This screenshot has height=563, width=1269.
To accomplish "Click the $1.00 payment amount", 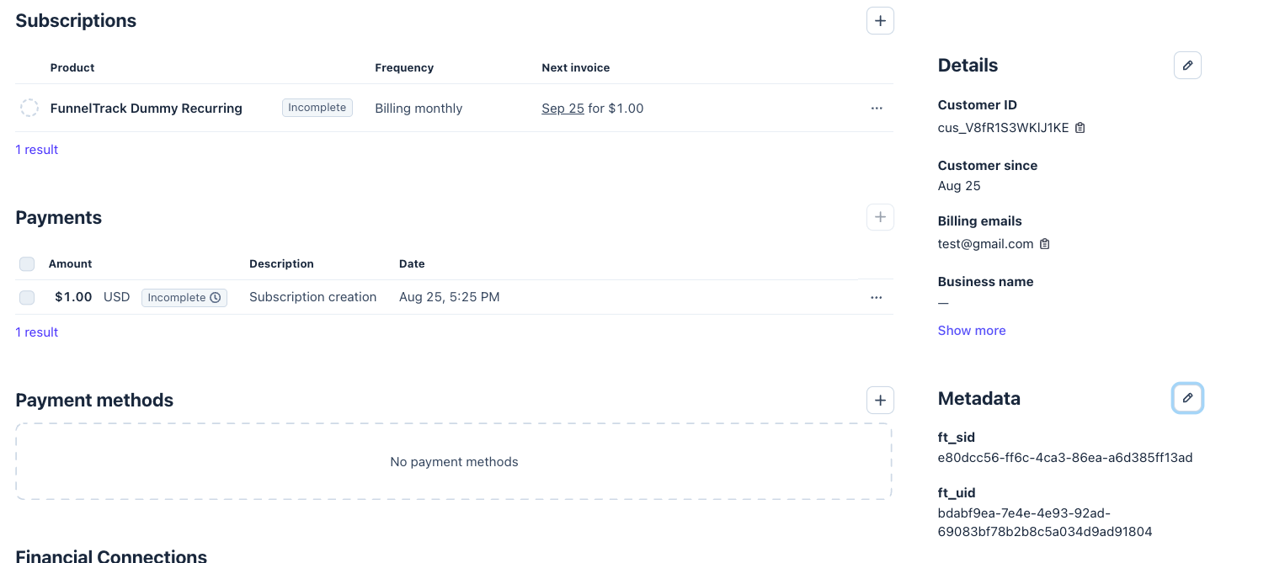I will [73, 297].
